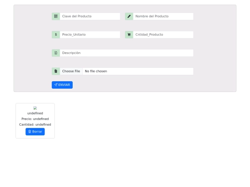Focus the Nombre del Producto field

(163, 16)
